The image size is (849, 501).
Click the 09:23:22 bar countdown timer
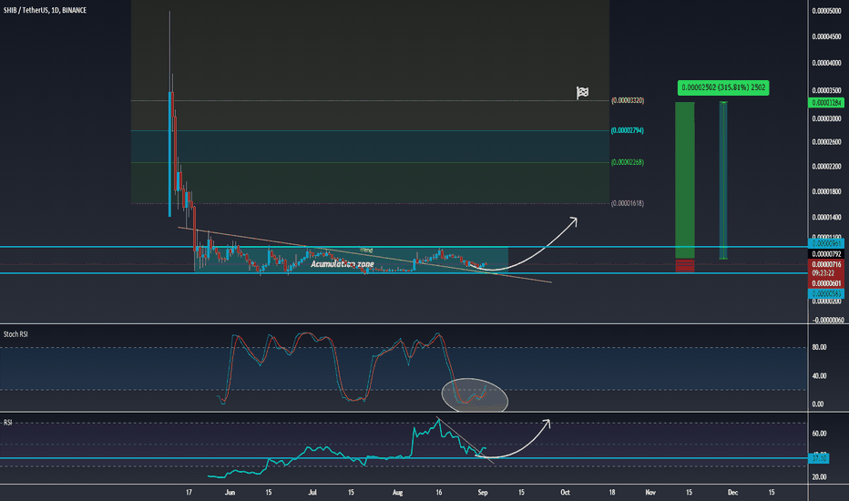coord(823,273)
